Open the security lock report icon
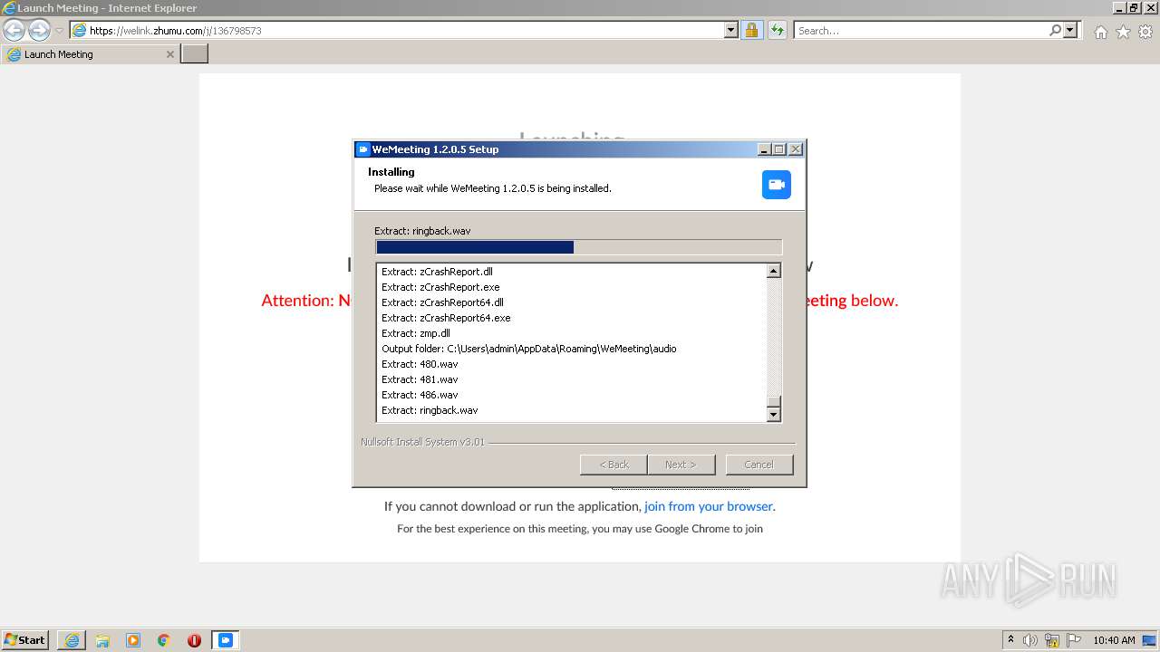Viewport: 1160px width, 652px height. click(751, 30)
